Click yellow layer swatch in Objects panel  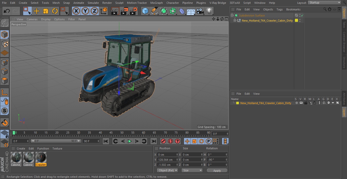(x=296, y=21)
